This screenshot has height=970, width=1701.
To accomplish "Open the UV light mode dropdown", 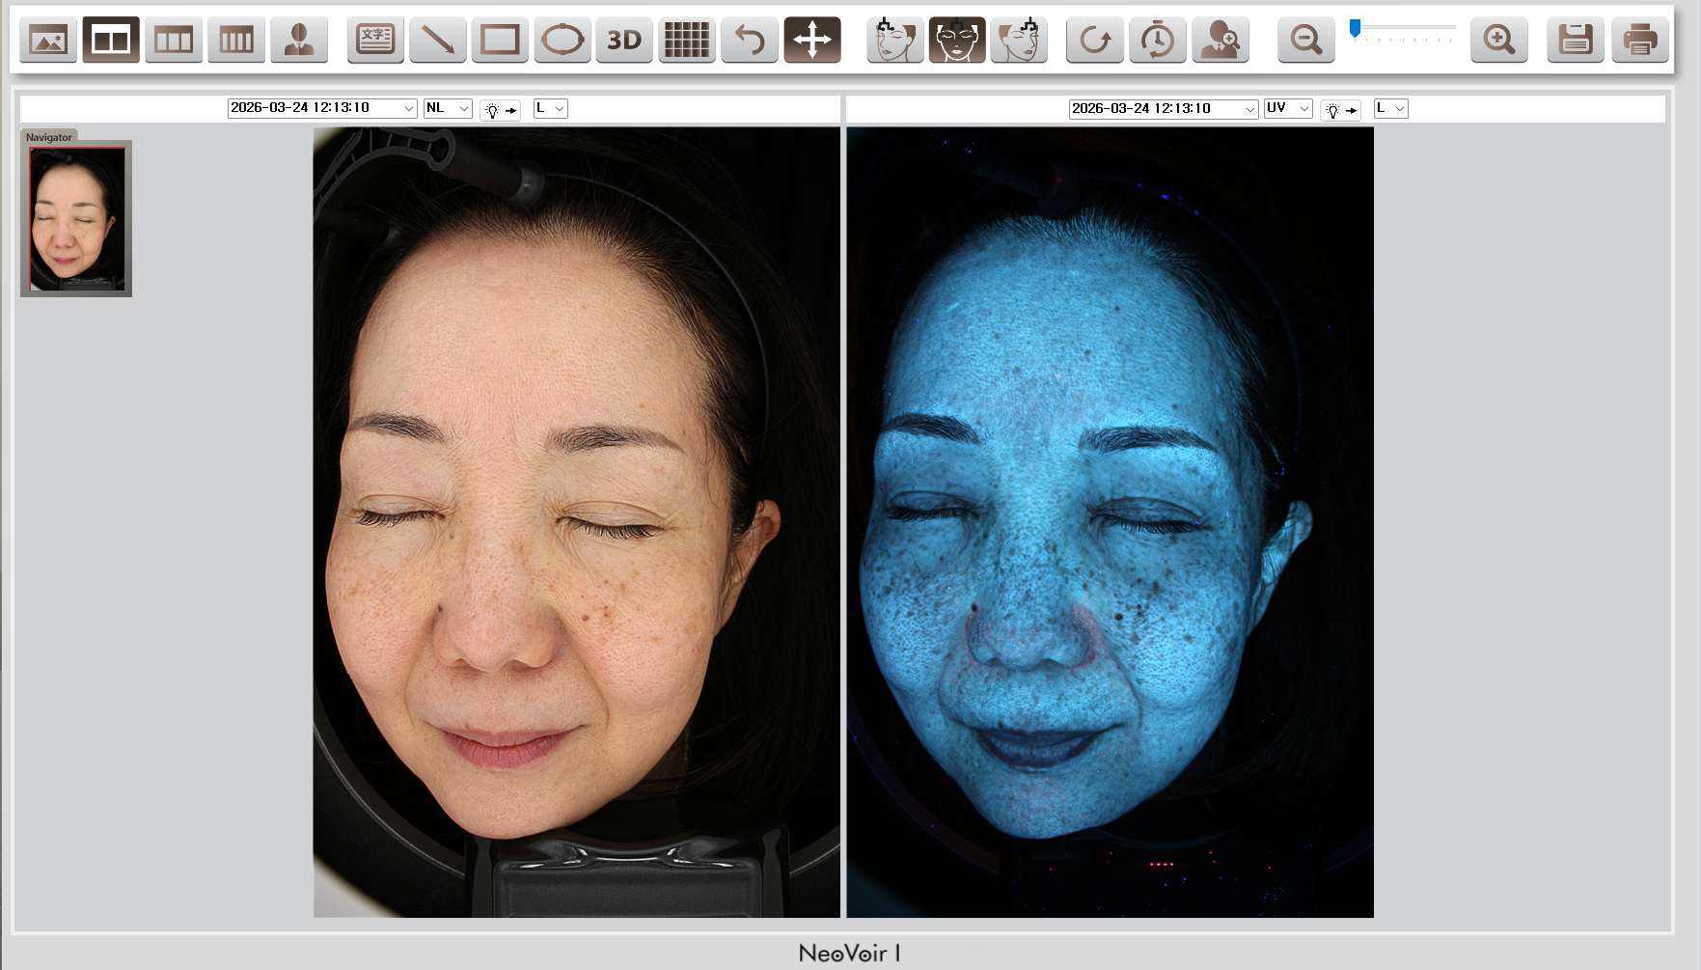I will pyautogui.click(x=1289, y=108).
